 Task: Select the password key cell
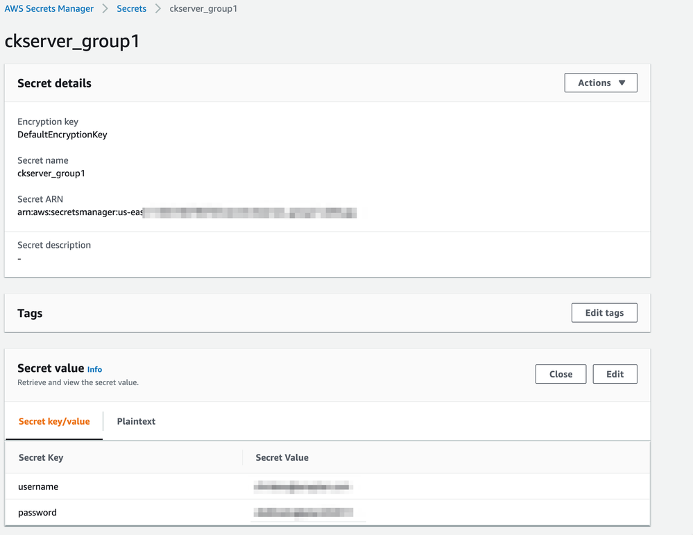click(37, 513)
